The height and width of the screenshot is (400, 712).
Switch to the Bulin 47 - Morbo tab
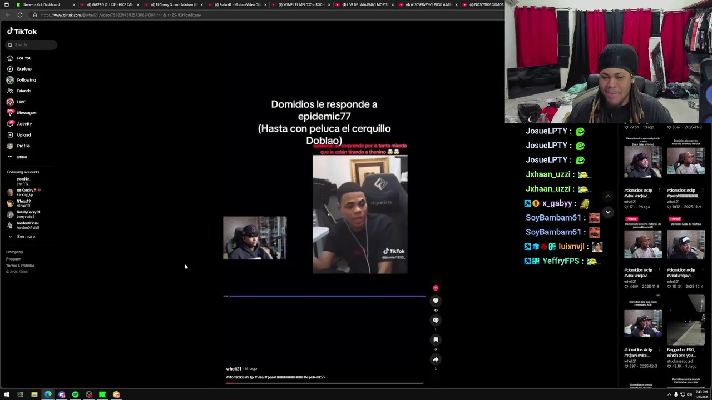238,4
